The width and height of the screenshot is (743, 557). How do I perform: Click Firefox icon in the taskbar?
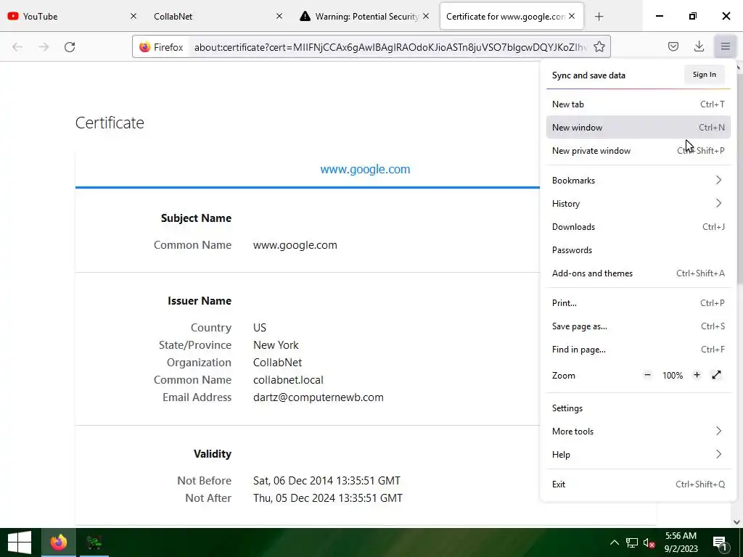(58, 542)
